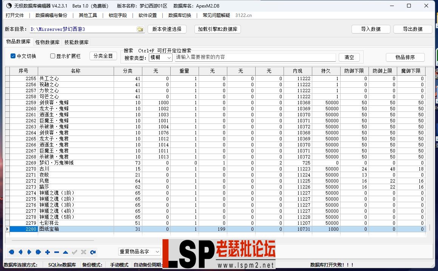Viewport: 438px width, 271px height.
Task: Select the 古川 name cell
Action: (76, 169)
